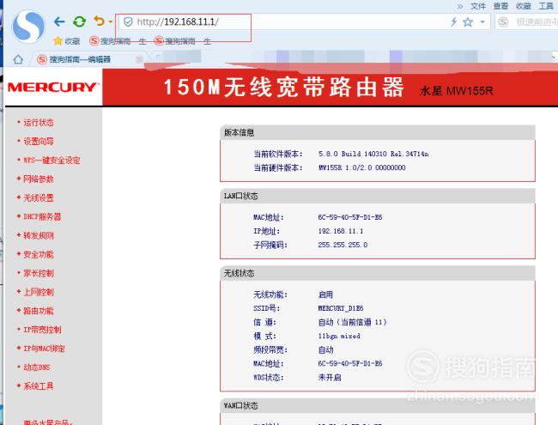
Task: Click the orange undo restore icon
Action: coord(100,21)
